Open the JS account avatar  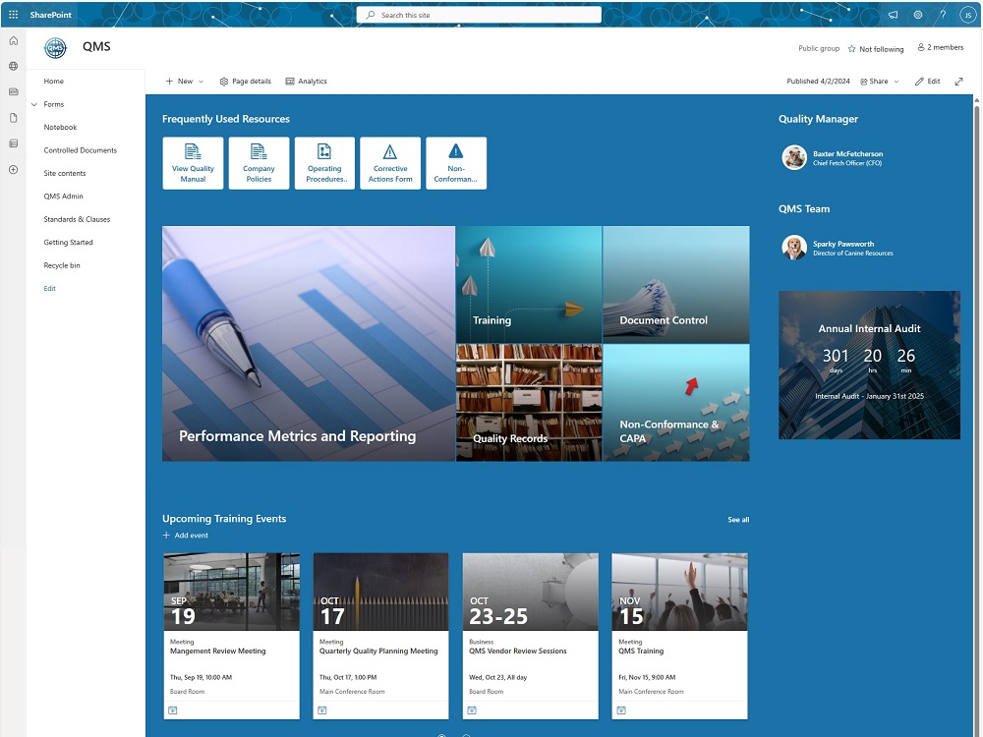click(x=968, y=15)
